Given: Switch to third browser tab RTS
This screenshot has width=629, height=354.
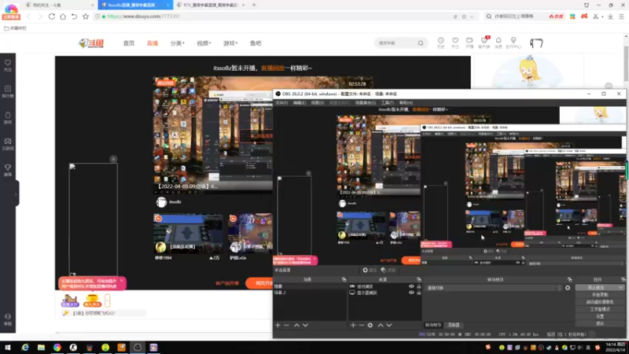Looking at the screenshot, I should point(211,5).
